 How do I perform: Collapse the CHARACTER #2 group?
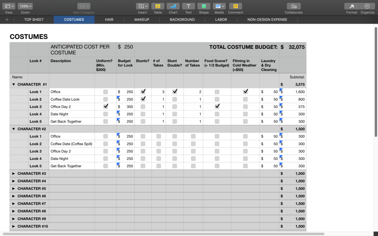(x=14, y=129)
